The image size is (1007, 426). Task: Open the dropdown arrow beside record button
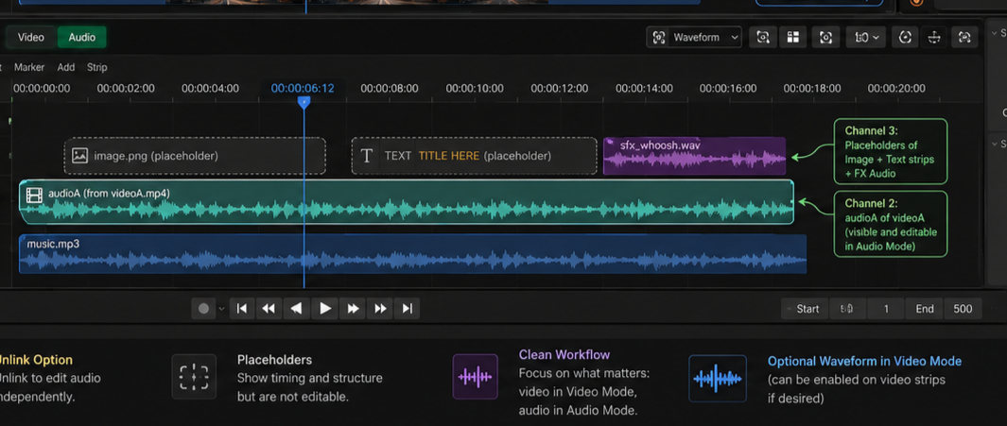[221, 309]
